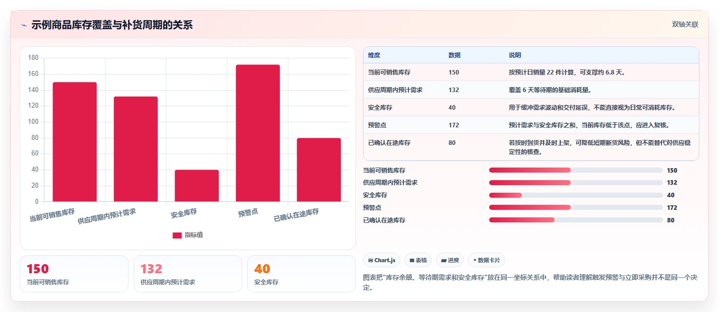
Task: Open the 132 供应周期内预计需求 stat card
Action: click(x=188, y=274)
